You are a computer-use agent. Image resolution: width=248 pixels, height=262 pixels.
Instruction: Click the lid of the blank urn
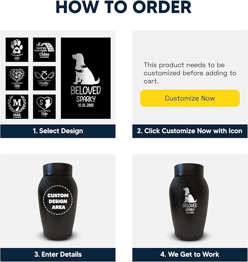click(x=58, y=169)
